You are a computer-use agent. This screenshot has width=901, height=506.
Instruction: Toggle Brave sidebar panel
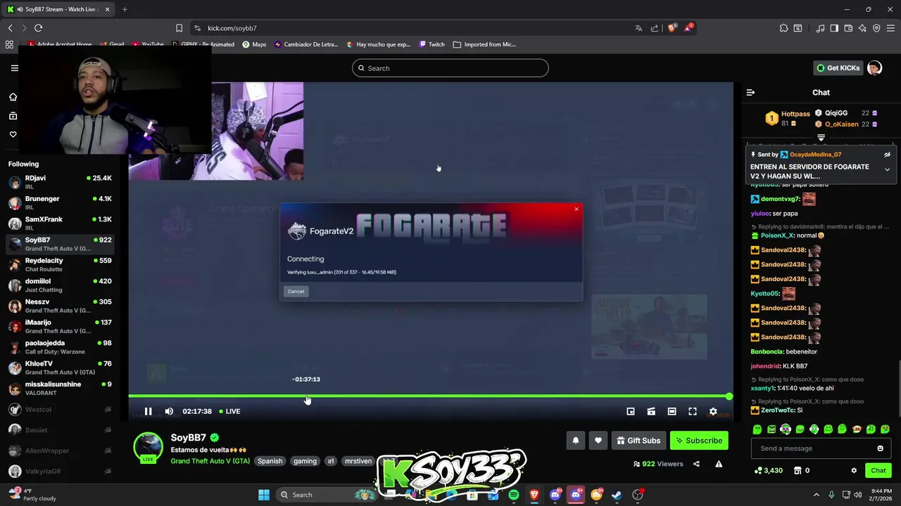(834, 28)
